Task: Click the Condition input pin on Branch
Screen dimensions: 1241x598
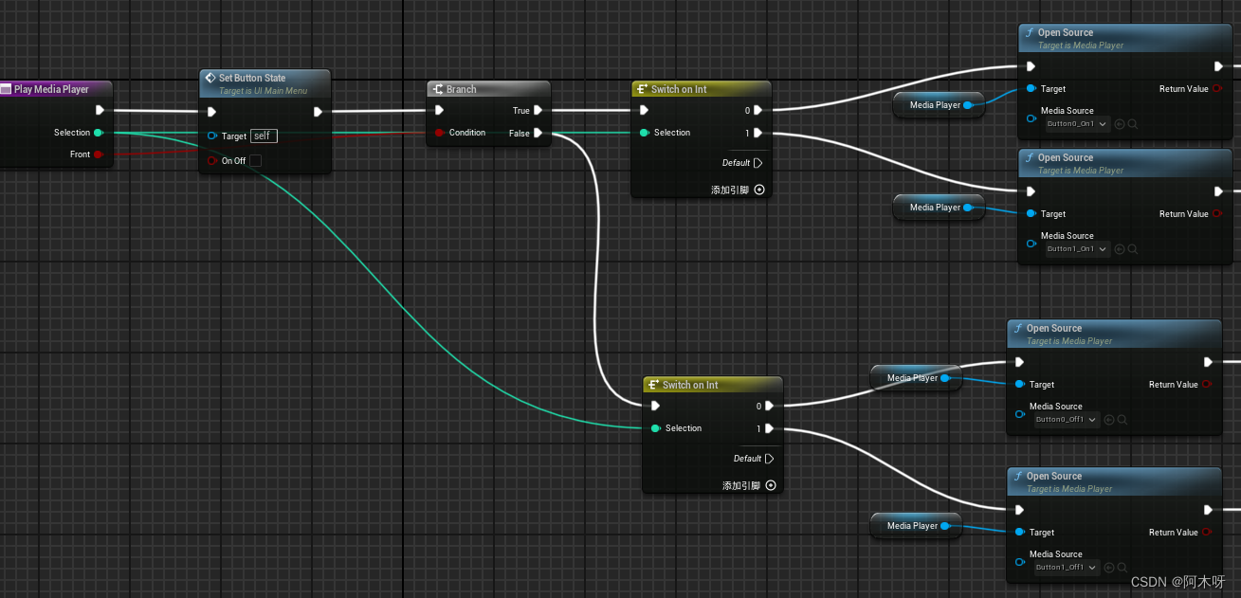Action: (438, 133)
